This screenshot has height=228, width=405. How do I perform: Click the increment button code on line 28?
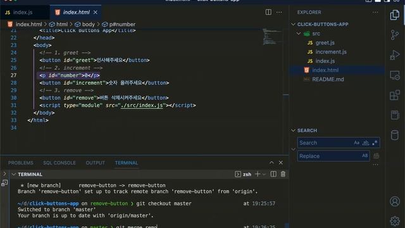pos(104,83)
